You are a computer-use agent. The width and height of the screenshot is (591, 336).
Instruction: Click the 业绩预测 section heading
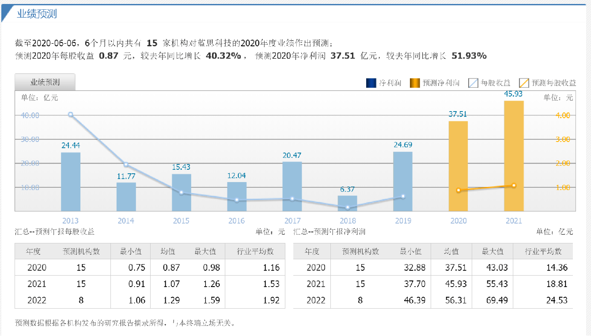[x=37, y=14]
